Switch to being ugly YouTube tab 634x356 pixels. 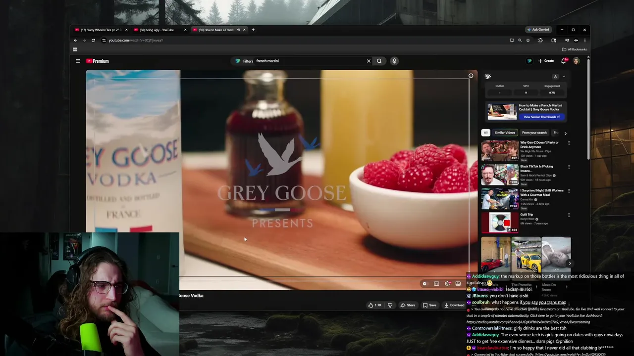[159, 30]
